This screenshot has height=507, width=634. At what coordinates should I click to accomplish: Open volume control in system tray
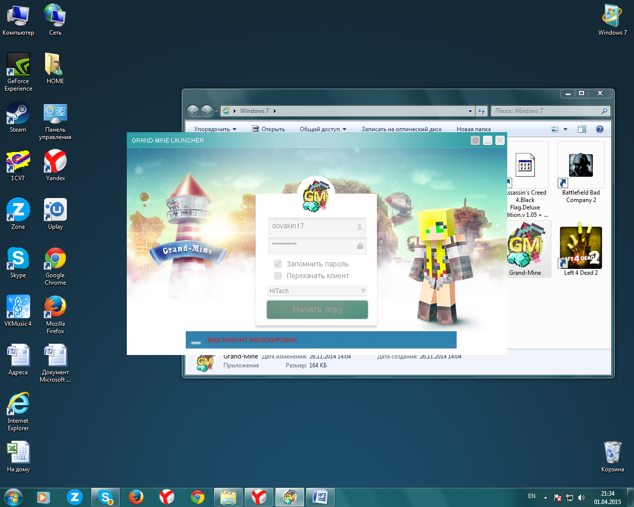point(581,498)
